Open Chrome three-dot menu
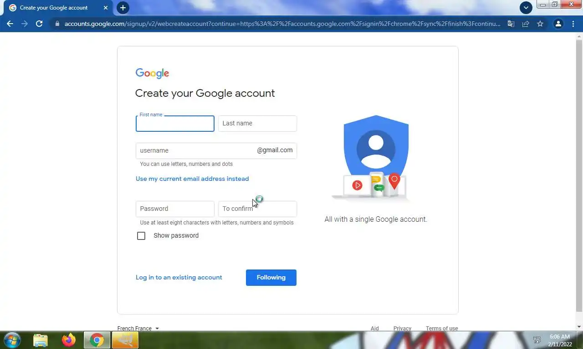583x349 pixels. click(x=573, y=24)
